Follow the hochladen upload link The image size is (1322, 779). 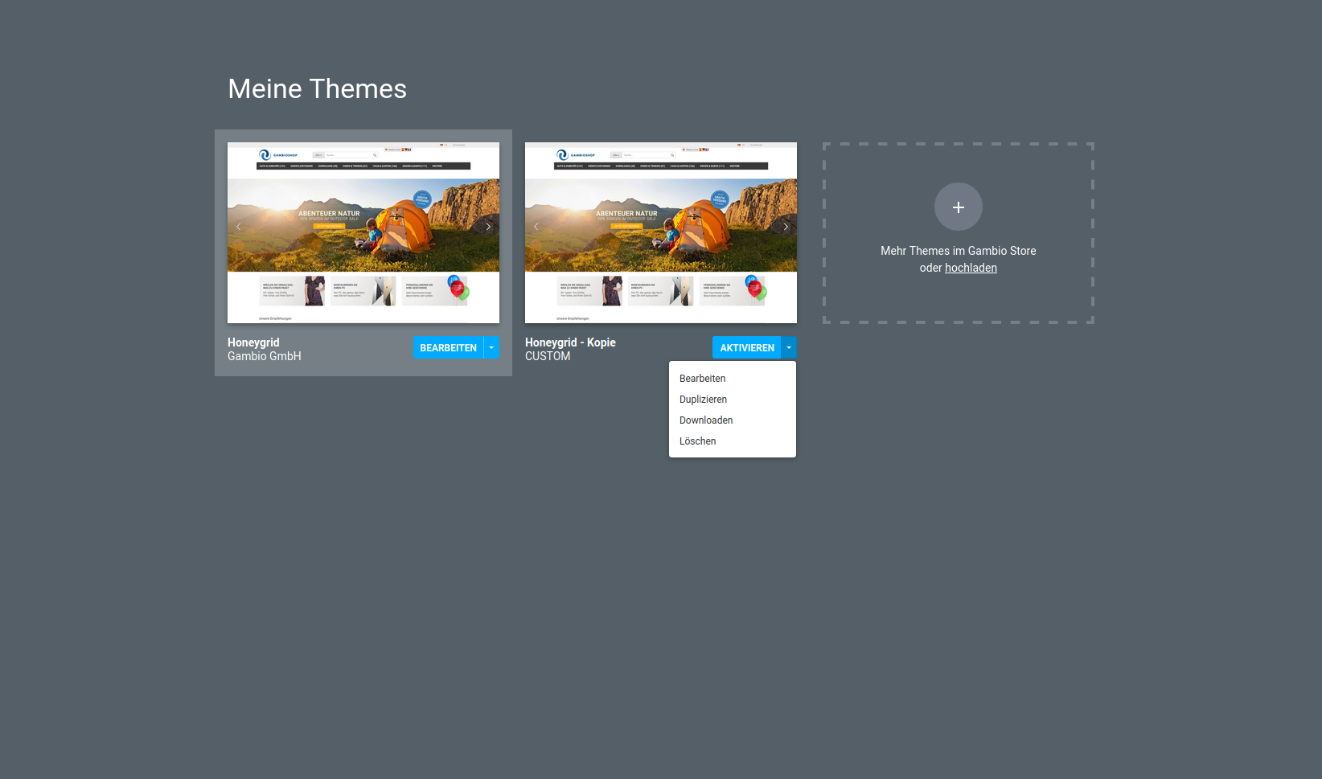point(971,269)
